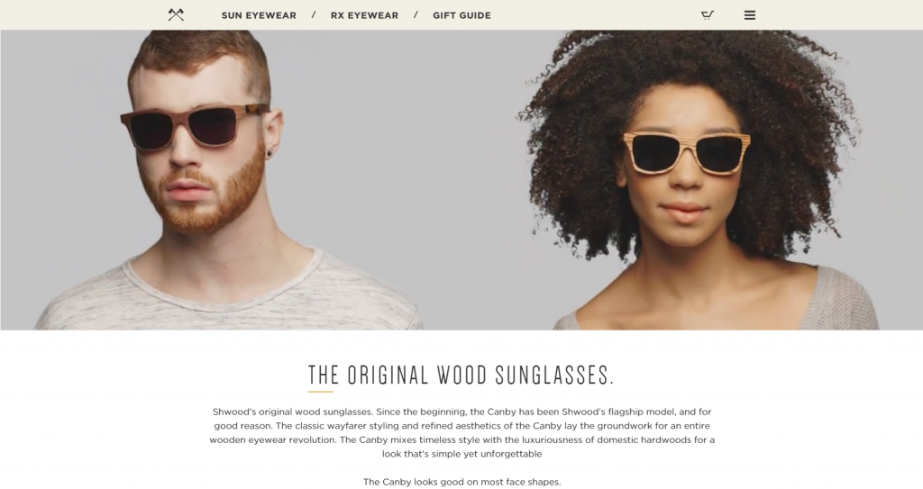Click the man's black ear stud

tap(270, 154)
